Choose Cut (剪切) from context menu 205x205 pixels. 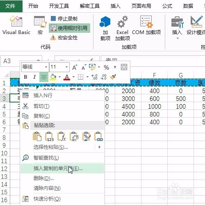pyautogui.click(x=62, y=106)
